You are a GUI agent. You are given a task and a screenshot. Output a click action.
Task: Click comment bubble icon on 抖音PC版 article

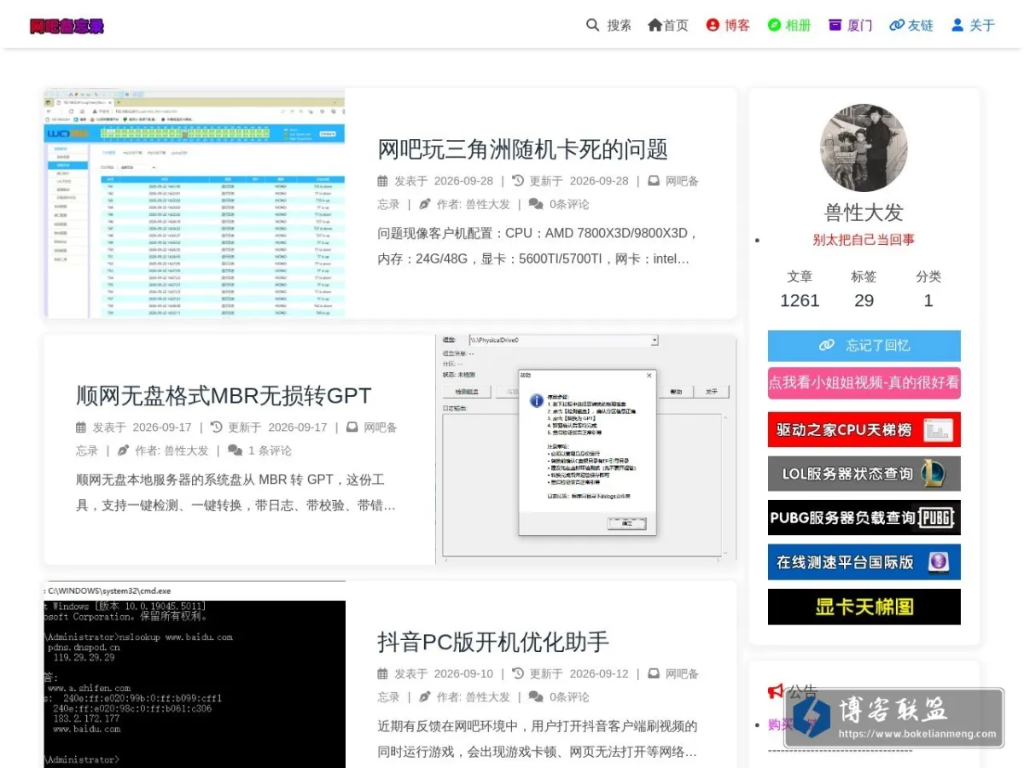click(536, 697)
